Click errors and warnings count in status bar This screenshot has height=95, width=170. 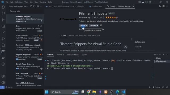click(x=9, y=87)
